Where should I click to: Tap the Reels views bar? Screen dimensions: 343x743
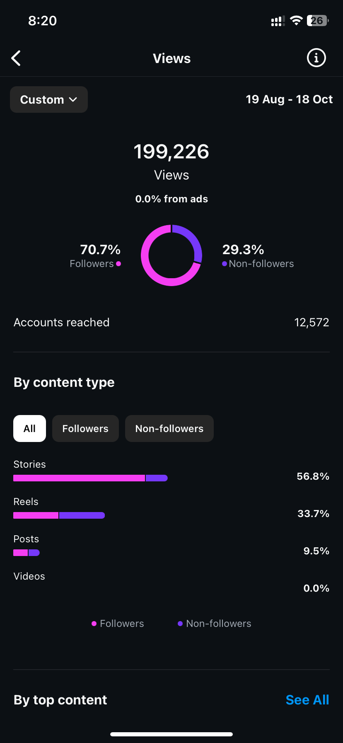(x=59, y=515)
